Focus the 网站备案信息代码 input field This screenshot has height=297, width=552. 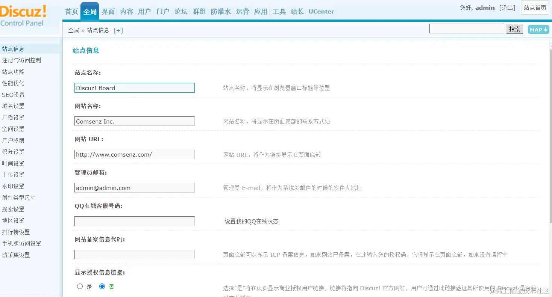135,255
